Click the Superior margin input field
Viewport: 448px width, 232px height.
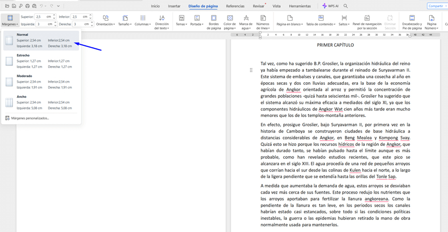click(42, 17)
